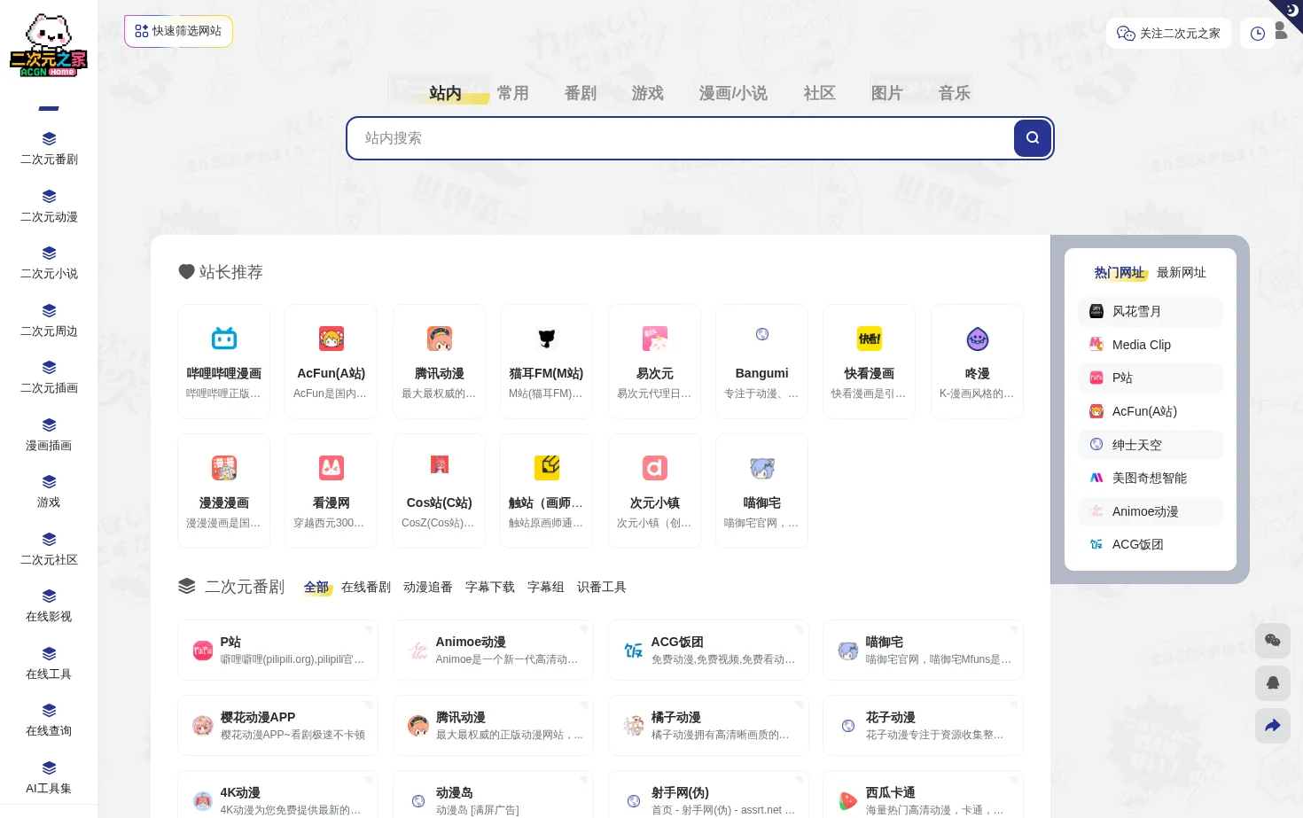
Task: Open the clock history icon
Action: click(x=1257, y=34)
